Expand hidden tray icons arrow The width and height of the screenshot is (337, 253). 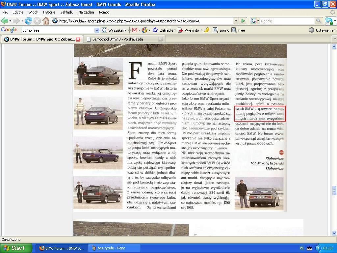[x=318, y=248]
